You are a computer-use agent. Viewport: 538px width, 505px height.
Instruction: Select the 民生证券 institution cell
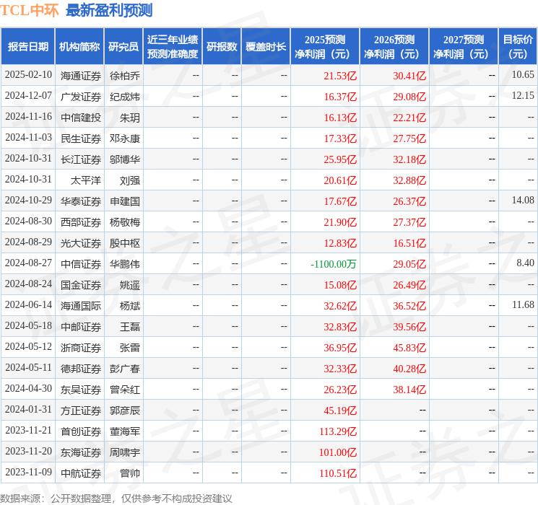pos(81,139)
